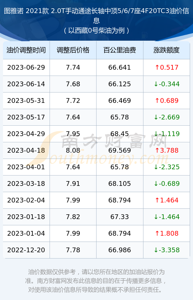The height and width of the screenshot is (300, 193).
Task: Click the green down arrow -2.669 value
Action: [x=167, y=117]
